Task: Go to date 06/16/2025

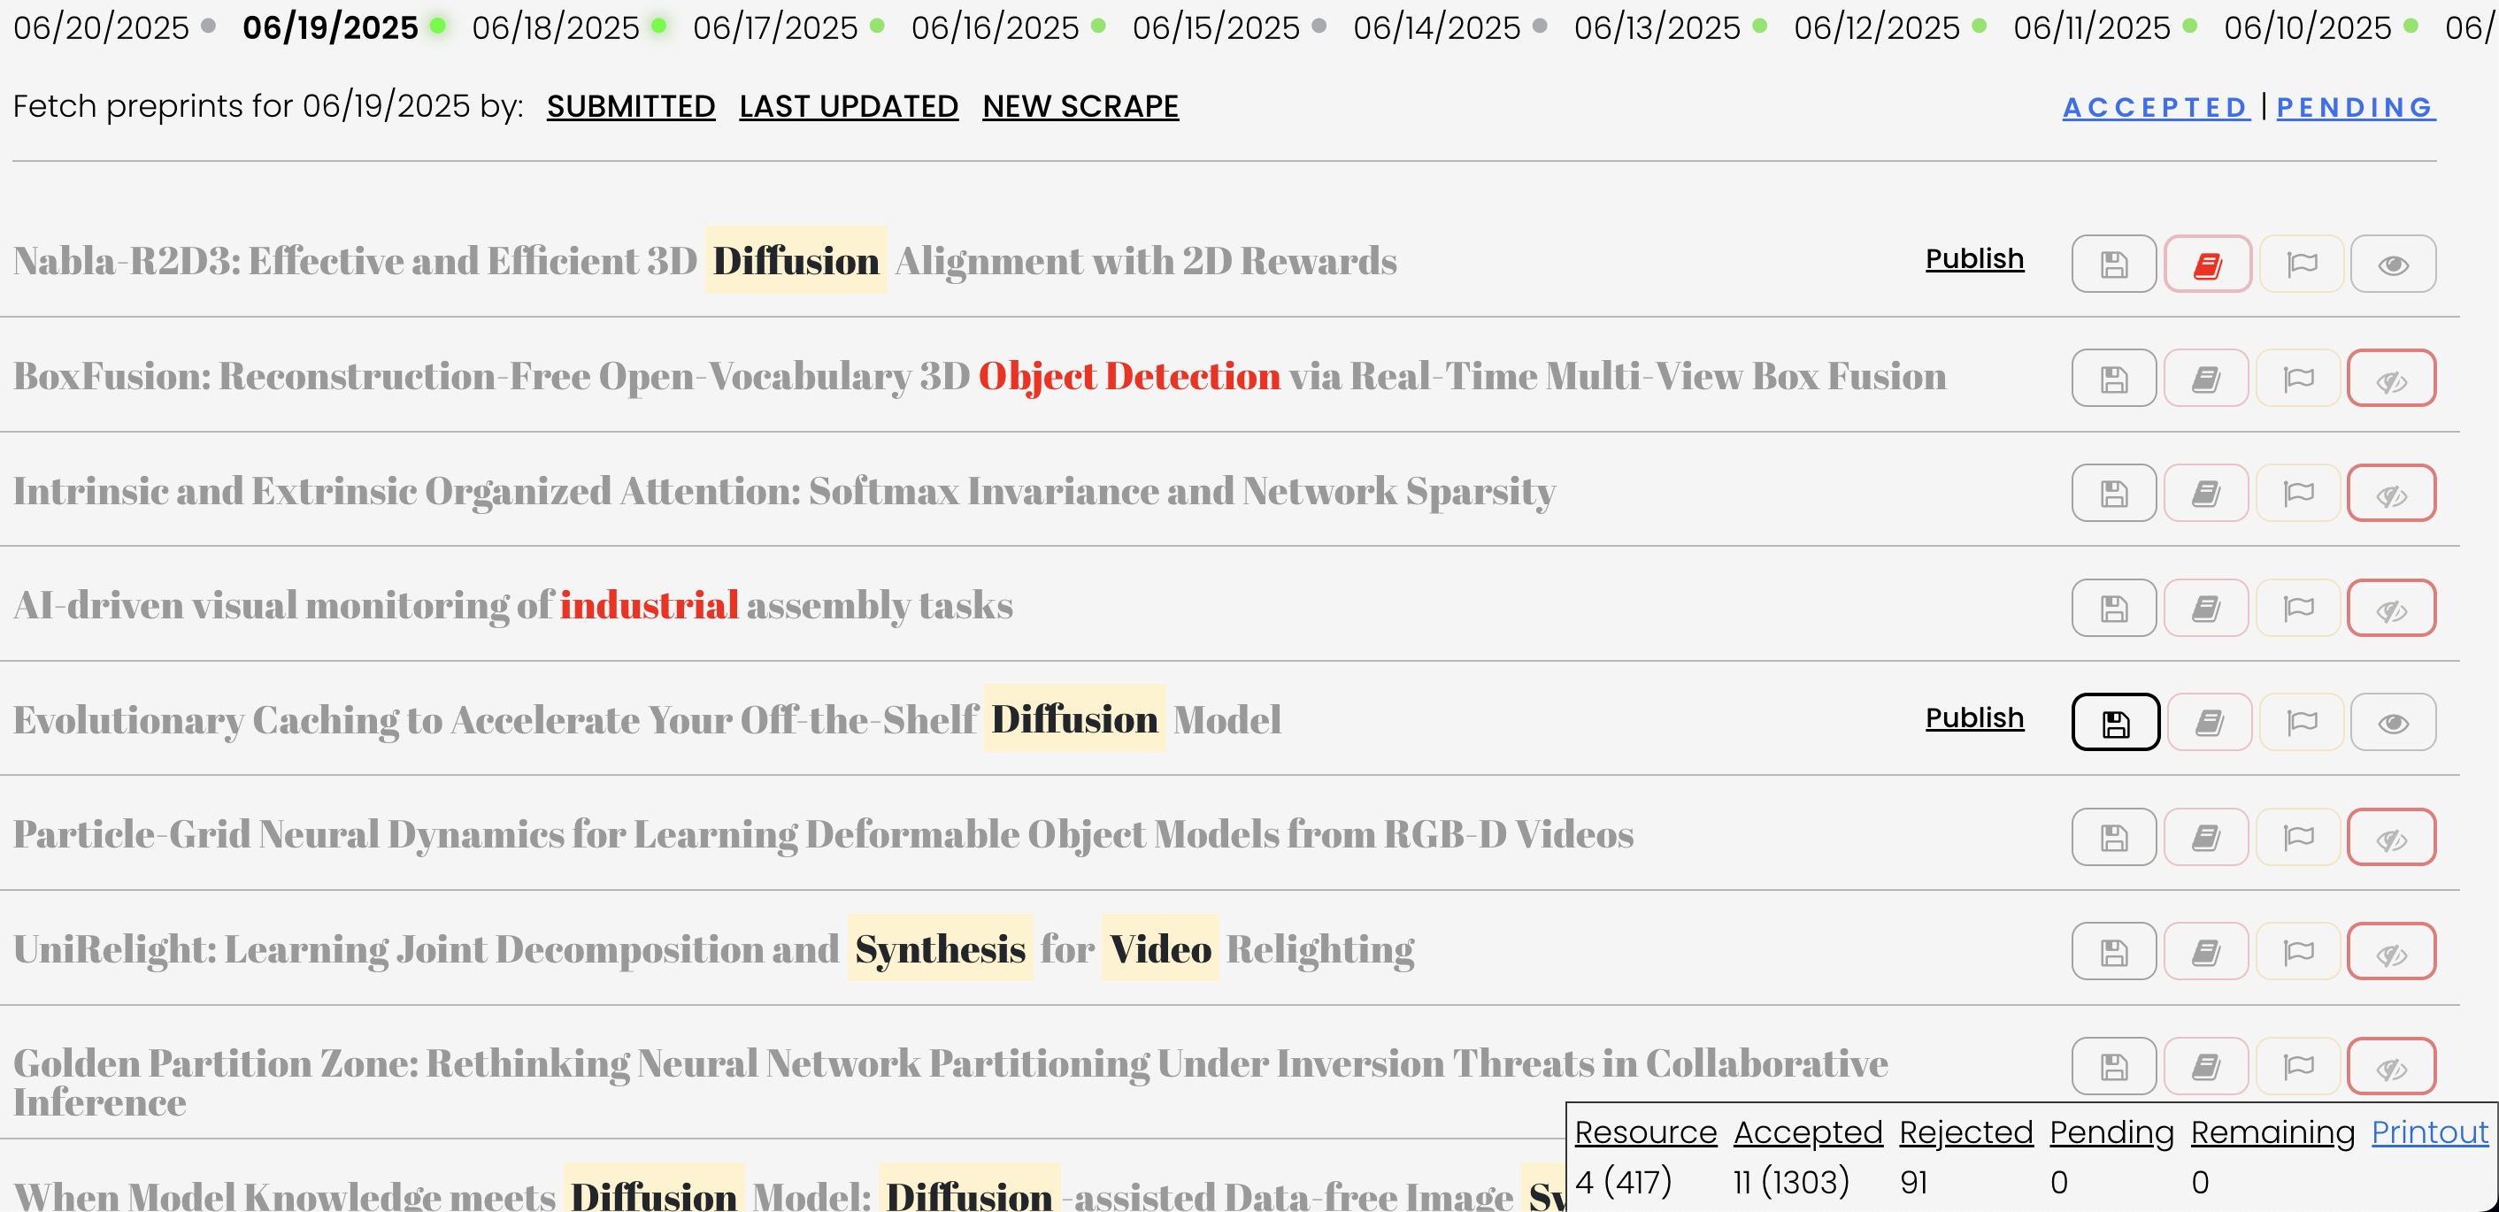Action: 995,27
